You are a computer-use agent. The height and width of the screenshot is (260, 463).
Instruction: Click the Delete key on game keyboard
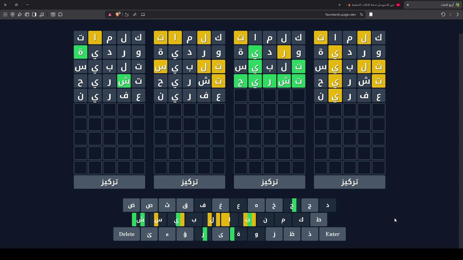(x=127, y=234)
